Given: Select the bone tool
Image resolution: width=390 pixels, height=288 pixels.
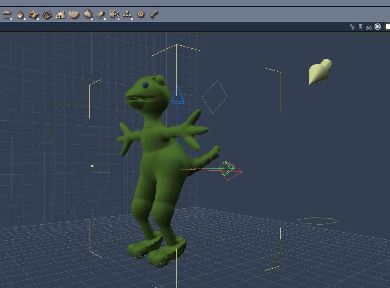Looking at the screenshot, I should click(154, 14).
